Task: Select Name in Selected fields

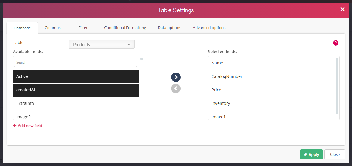Action: coord(272,63)
